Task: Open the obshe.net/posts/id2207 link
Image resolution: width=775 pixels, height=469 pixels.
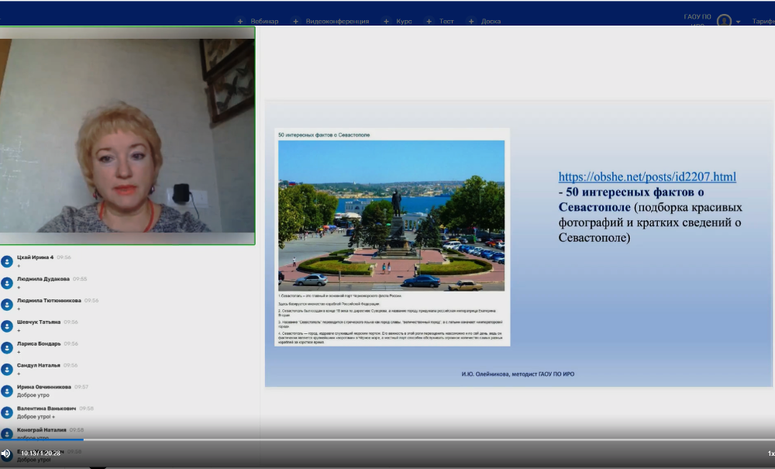Action: pyautogui.click(x=647, y=177)
